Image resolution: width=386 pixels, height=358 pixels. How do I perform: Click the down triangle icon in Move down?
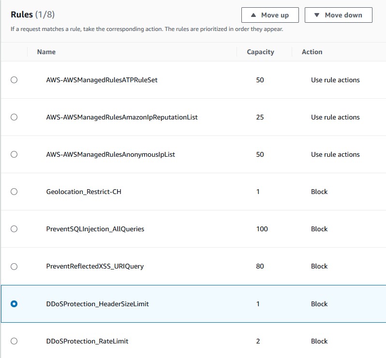coord(317,15)
